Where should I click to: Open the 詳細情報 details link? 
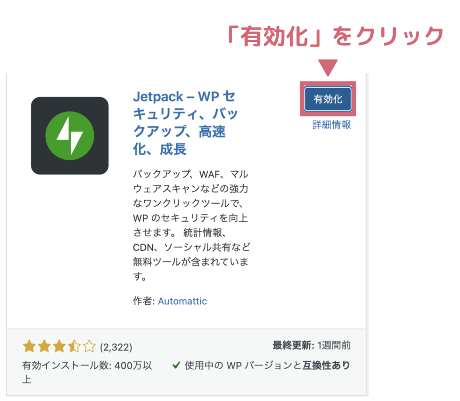pos(332,125)
